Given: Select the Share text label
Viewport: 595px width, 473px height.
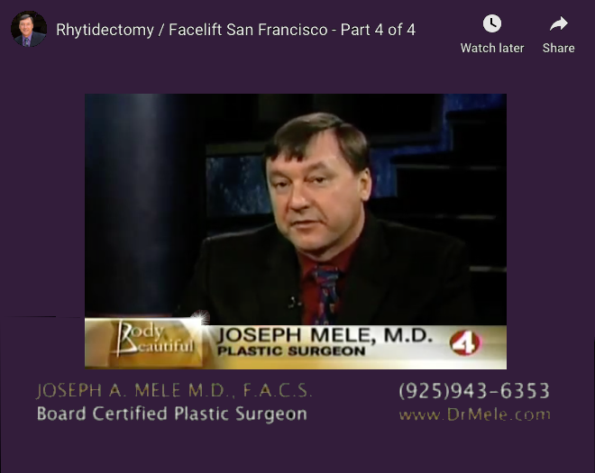Looking at the screenshot, I should pos(558,48).
